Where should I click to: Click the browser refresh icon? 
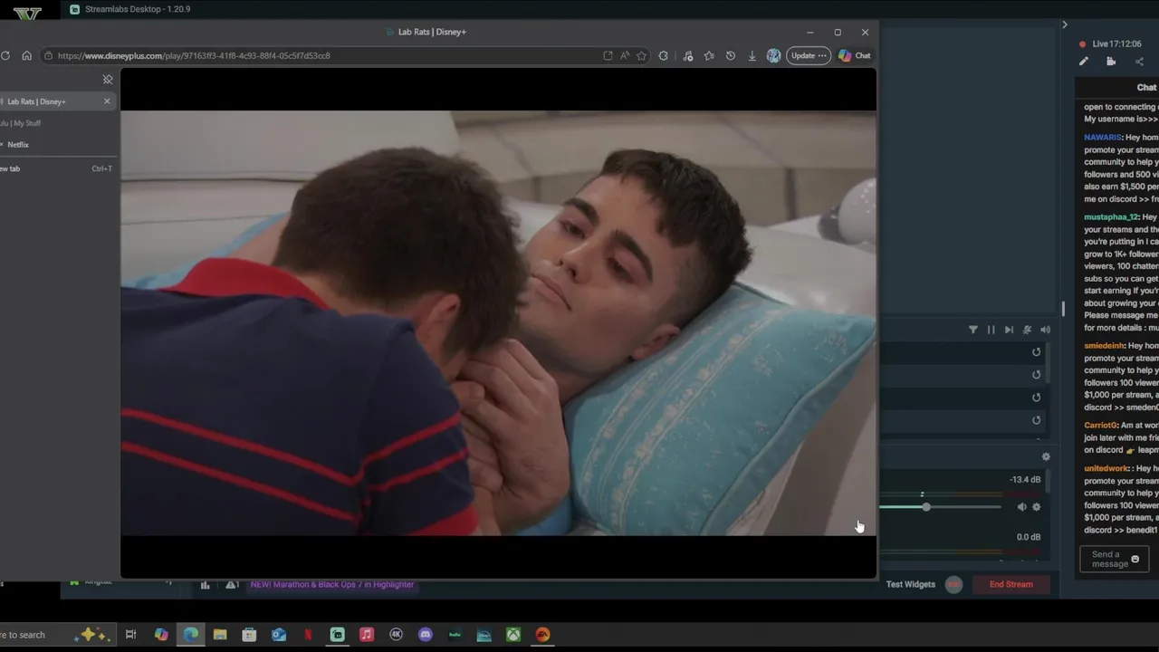[x=5, y=55]
